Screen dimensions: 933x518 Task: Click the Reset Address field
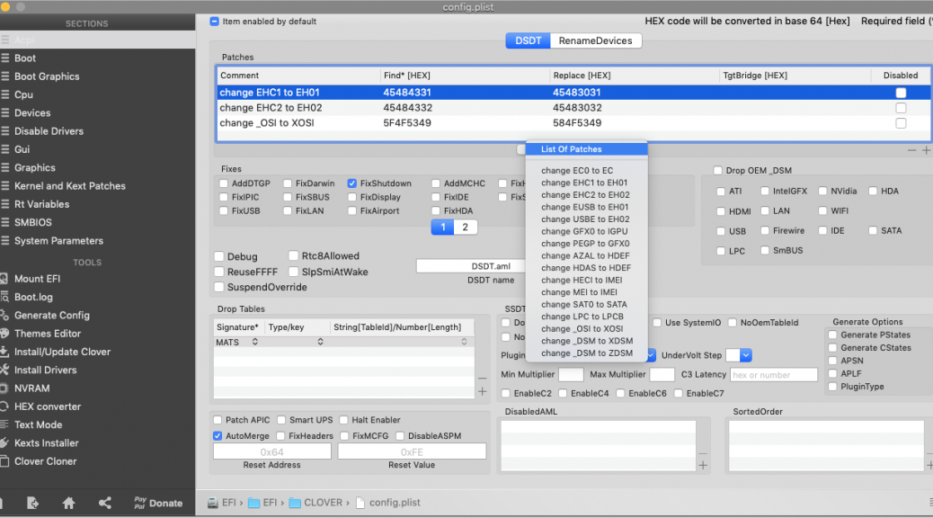point(272,452)
